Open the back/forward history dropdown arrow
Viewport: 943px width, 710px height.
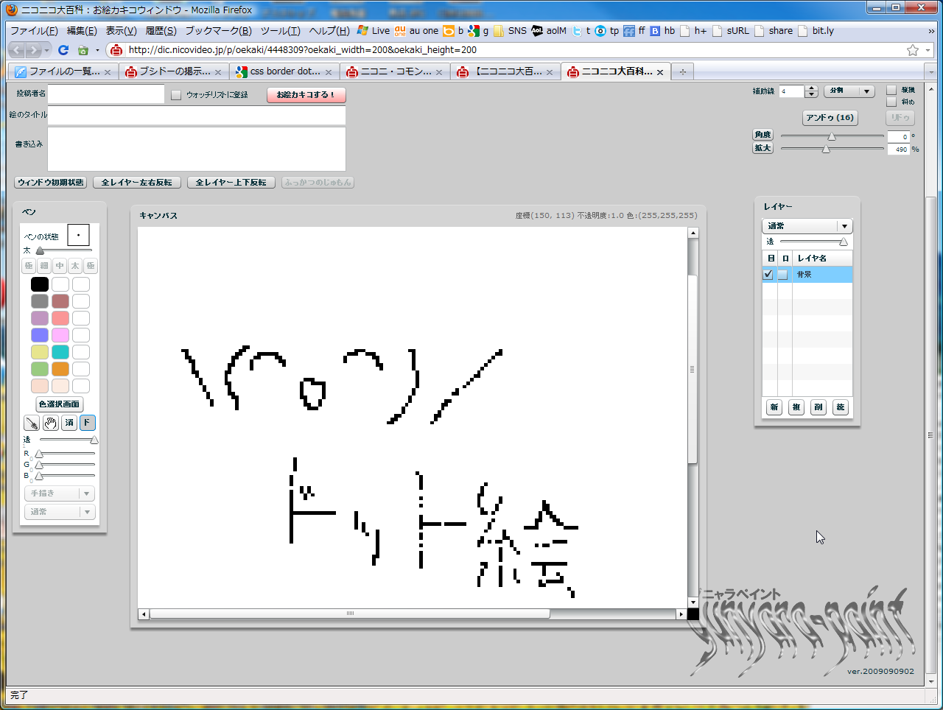tap(47, 50)
